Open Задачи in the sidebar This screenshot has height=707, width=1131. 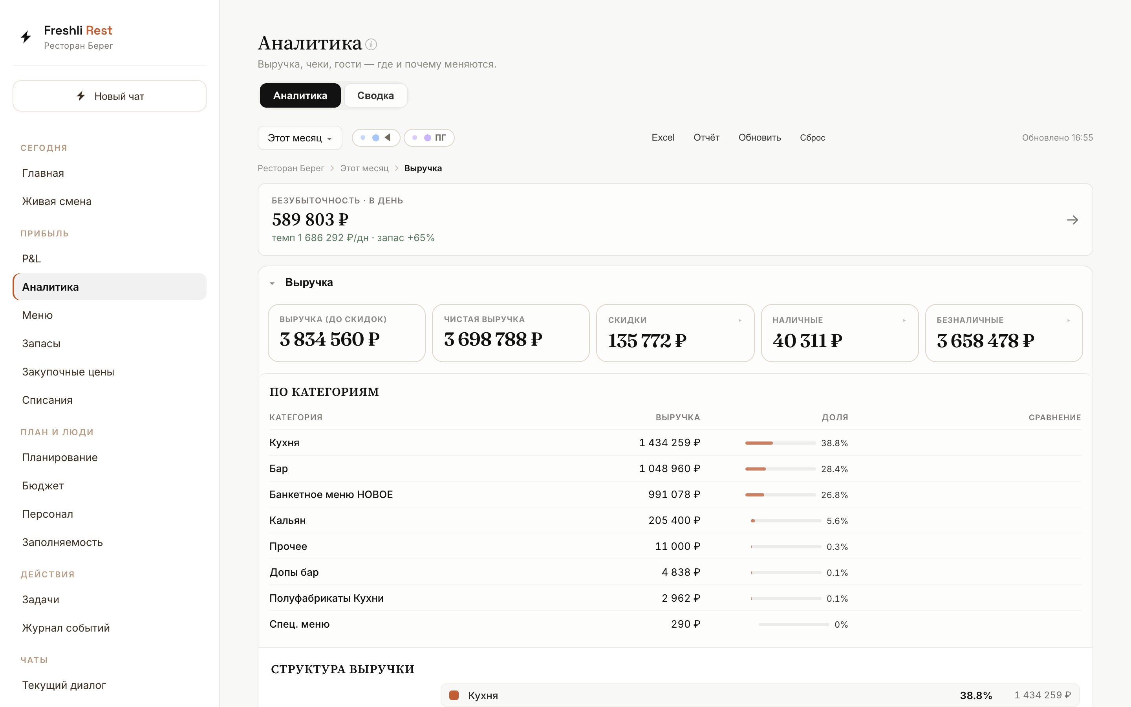109,599
